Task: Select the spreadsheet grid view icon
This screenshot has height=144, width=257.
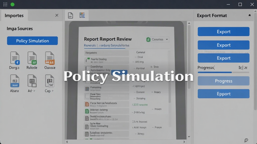Action: (82, 15)
